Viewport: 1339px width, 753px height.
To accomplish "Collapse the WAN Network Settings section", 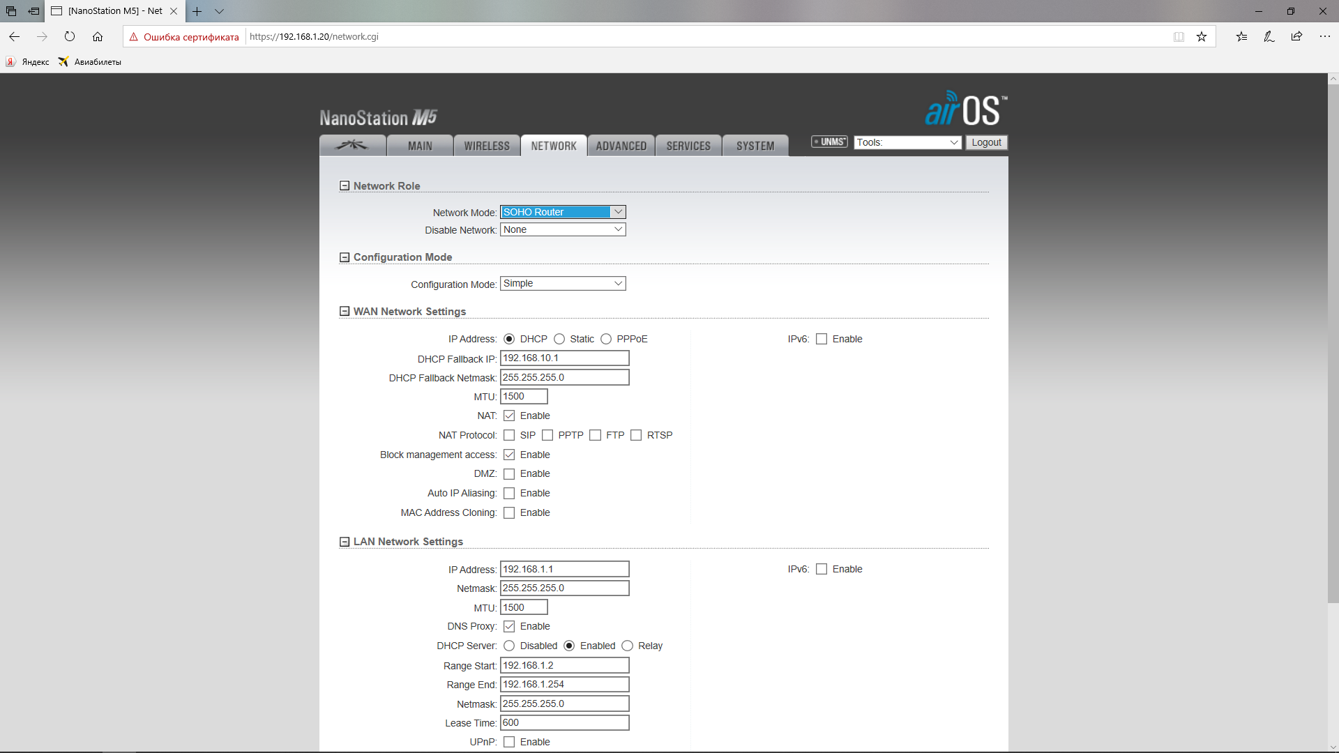I will click(345, 312).
